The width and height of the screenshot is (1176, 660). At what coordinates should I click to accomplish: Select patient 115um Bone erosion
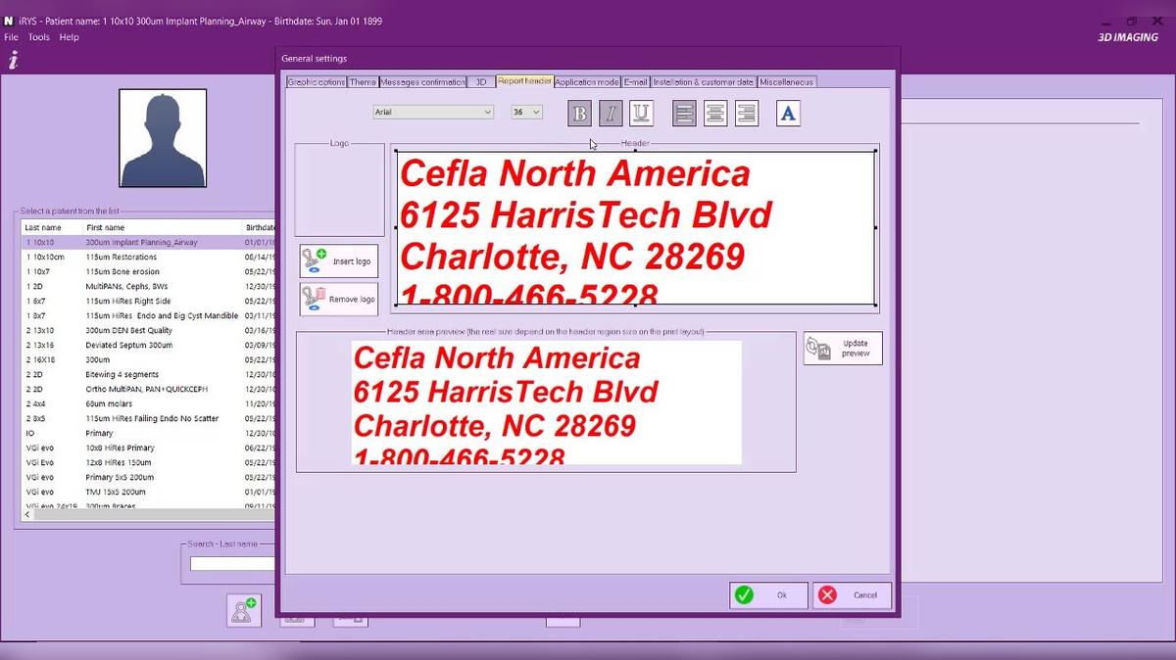(x=149, y=271)
